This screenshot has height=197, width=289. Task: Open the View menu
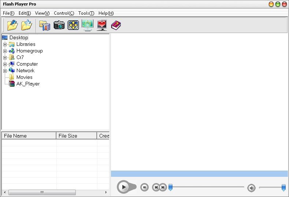[x=42, y=13]
